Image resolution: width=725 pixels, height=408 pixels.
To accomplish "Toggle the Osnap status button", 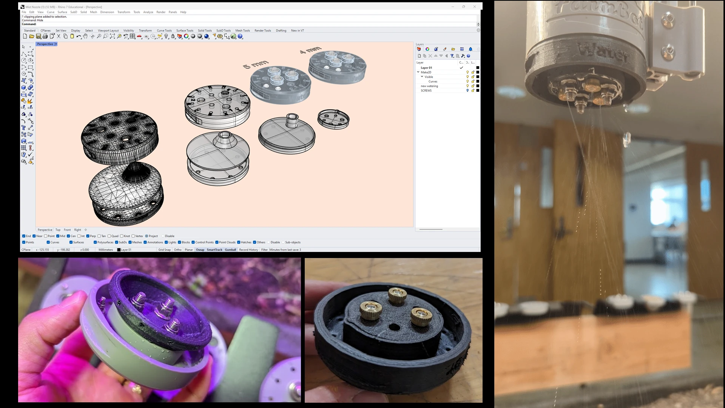I will [x=200, y=250].
